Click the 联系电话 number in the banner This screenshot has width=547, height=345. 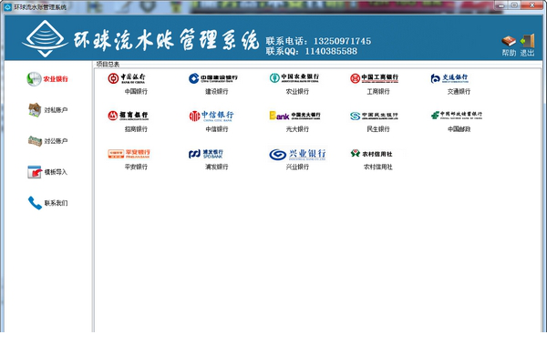tap(342, 41)
